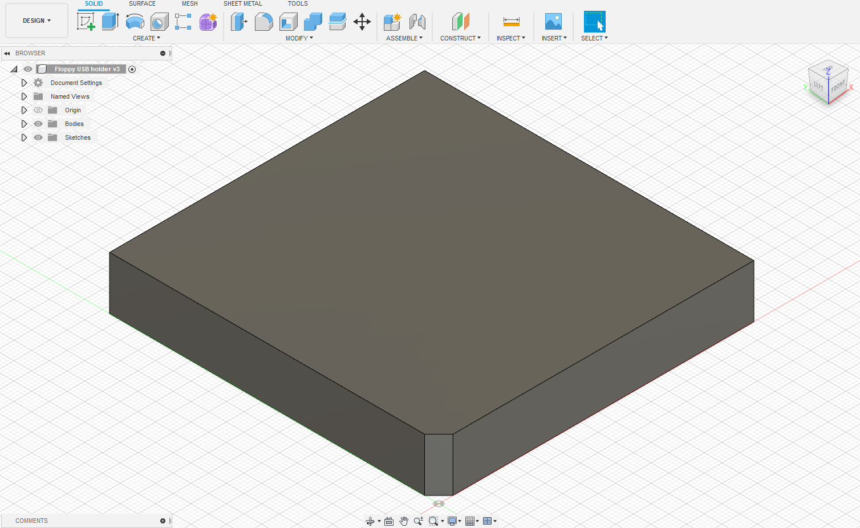Screen dimensions: 860x528
Task: Hide the Bodies folder
Action: tap(38, 124)
